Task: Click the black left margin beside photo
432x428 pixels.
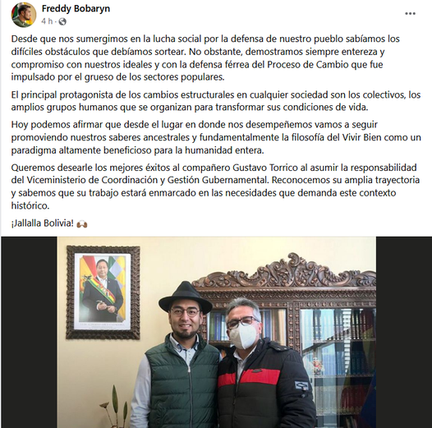Action: (x=29, y=332)
